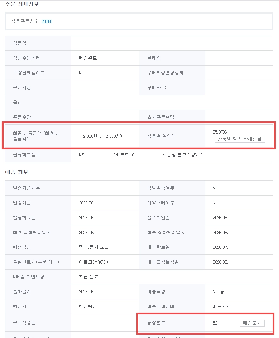The image size is (279, 338).
Task: Select the 물류재고정보 barcode text
Action: [x=124, y=155]
